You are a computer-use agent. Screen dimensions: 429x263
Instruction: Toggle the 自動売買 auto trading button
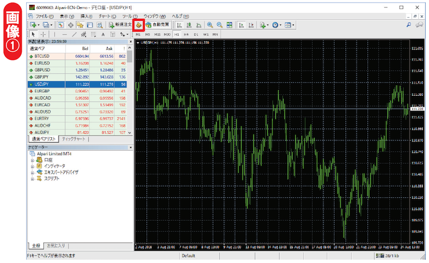pos(157,25)
